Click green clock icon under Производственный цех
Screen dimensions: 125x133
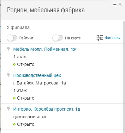coord(15,98)
